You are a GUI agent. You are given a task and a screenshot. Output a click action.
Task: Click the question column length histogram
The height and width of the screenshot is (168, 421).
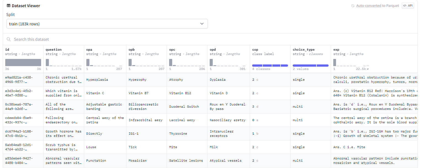coord(63,63)
